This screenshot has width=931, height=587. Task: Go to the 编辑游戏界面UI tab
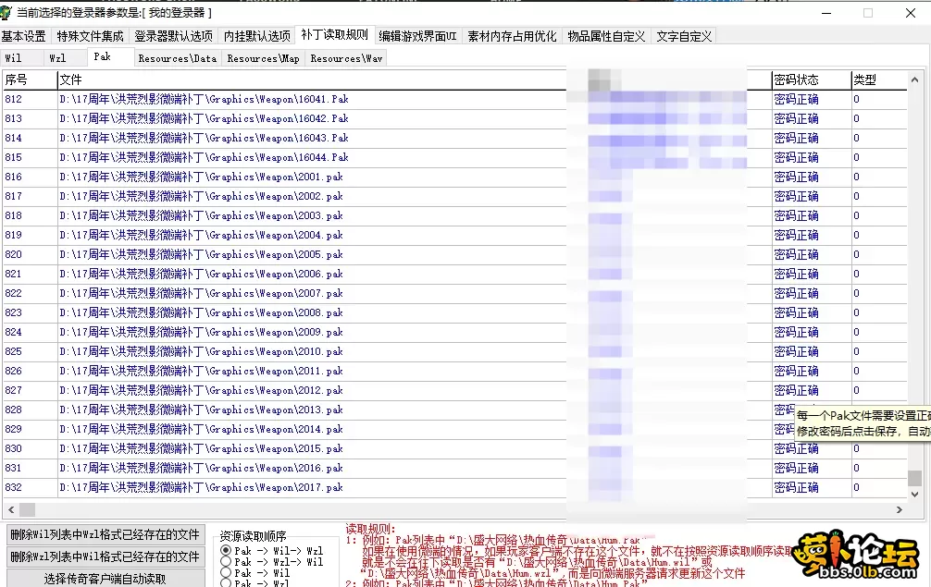point(418,36)
